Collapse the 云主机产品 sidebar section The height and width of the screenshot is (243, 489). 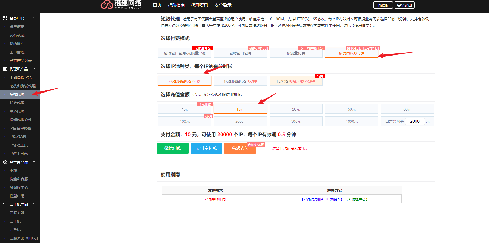34,204
